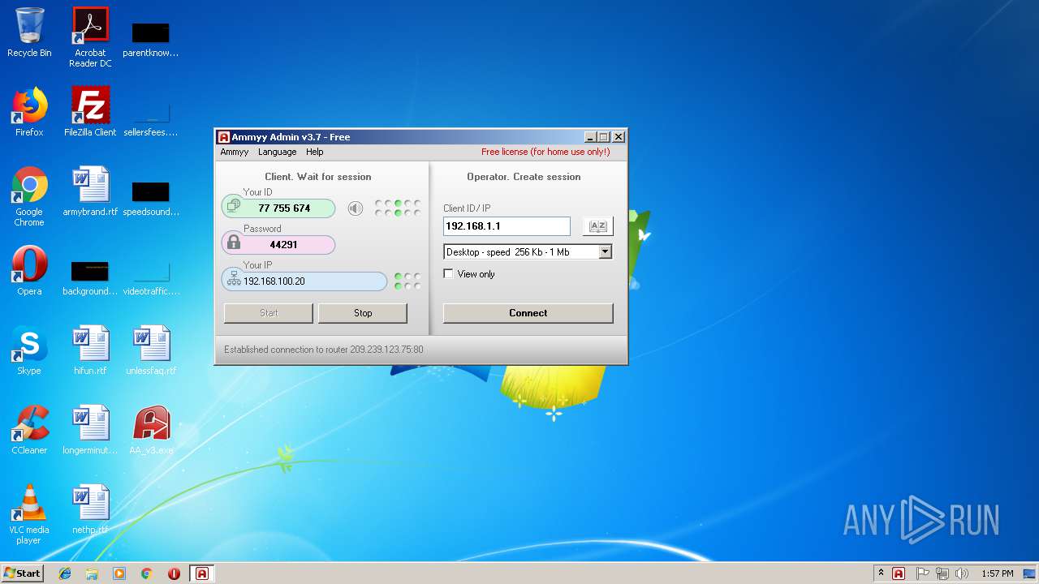
Task: Select hifun.rtf file on desktop
Action: [90, 350]
